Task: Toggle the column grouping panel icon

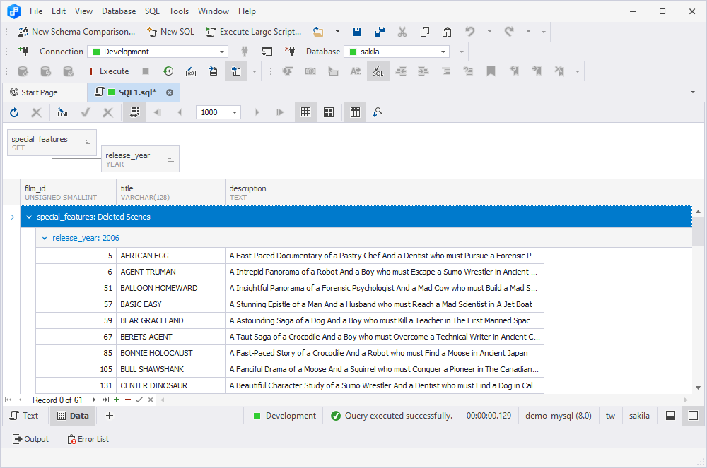Action: tap(355, 112)
